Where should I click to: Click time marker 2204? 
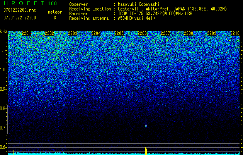[x=96, y=33]
